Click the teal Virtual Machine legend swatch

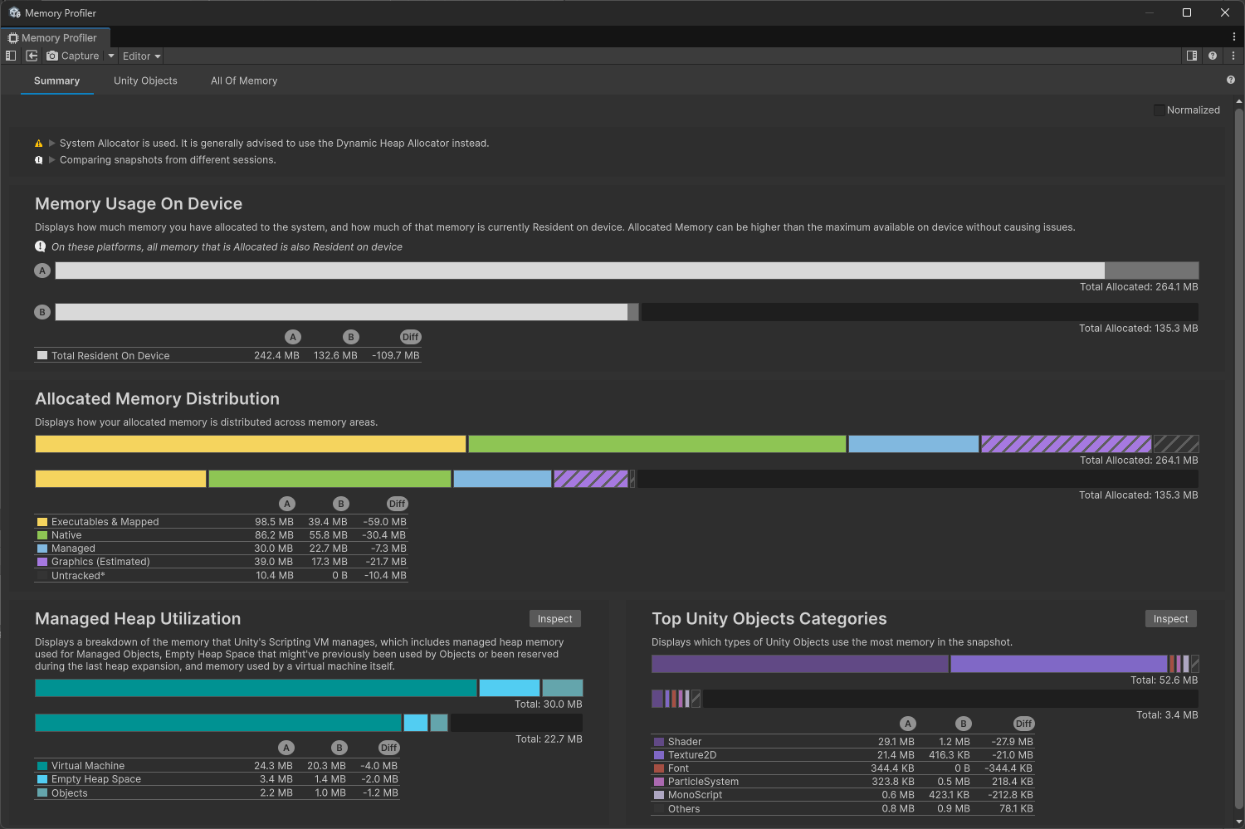[x=42, y=766]
